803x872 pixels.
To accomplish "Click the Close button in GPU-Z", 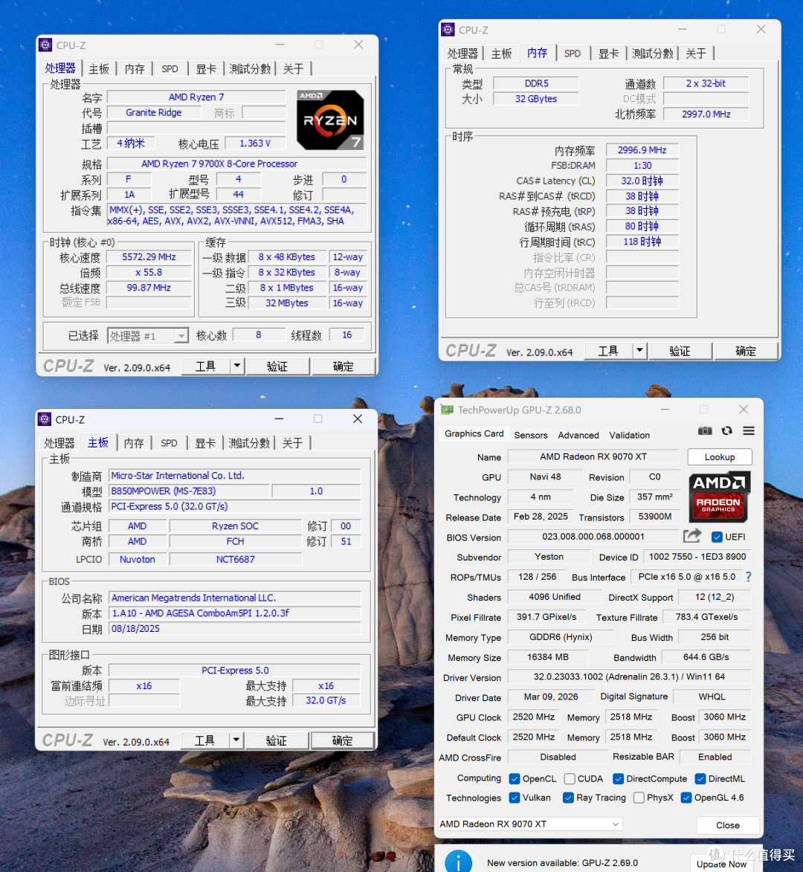I will point(727,825).
